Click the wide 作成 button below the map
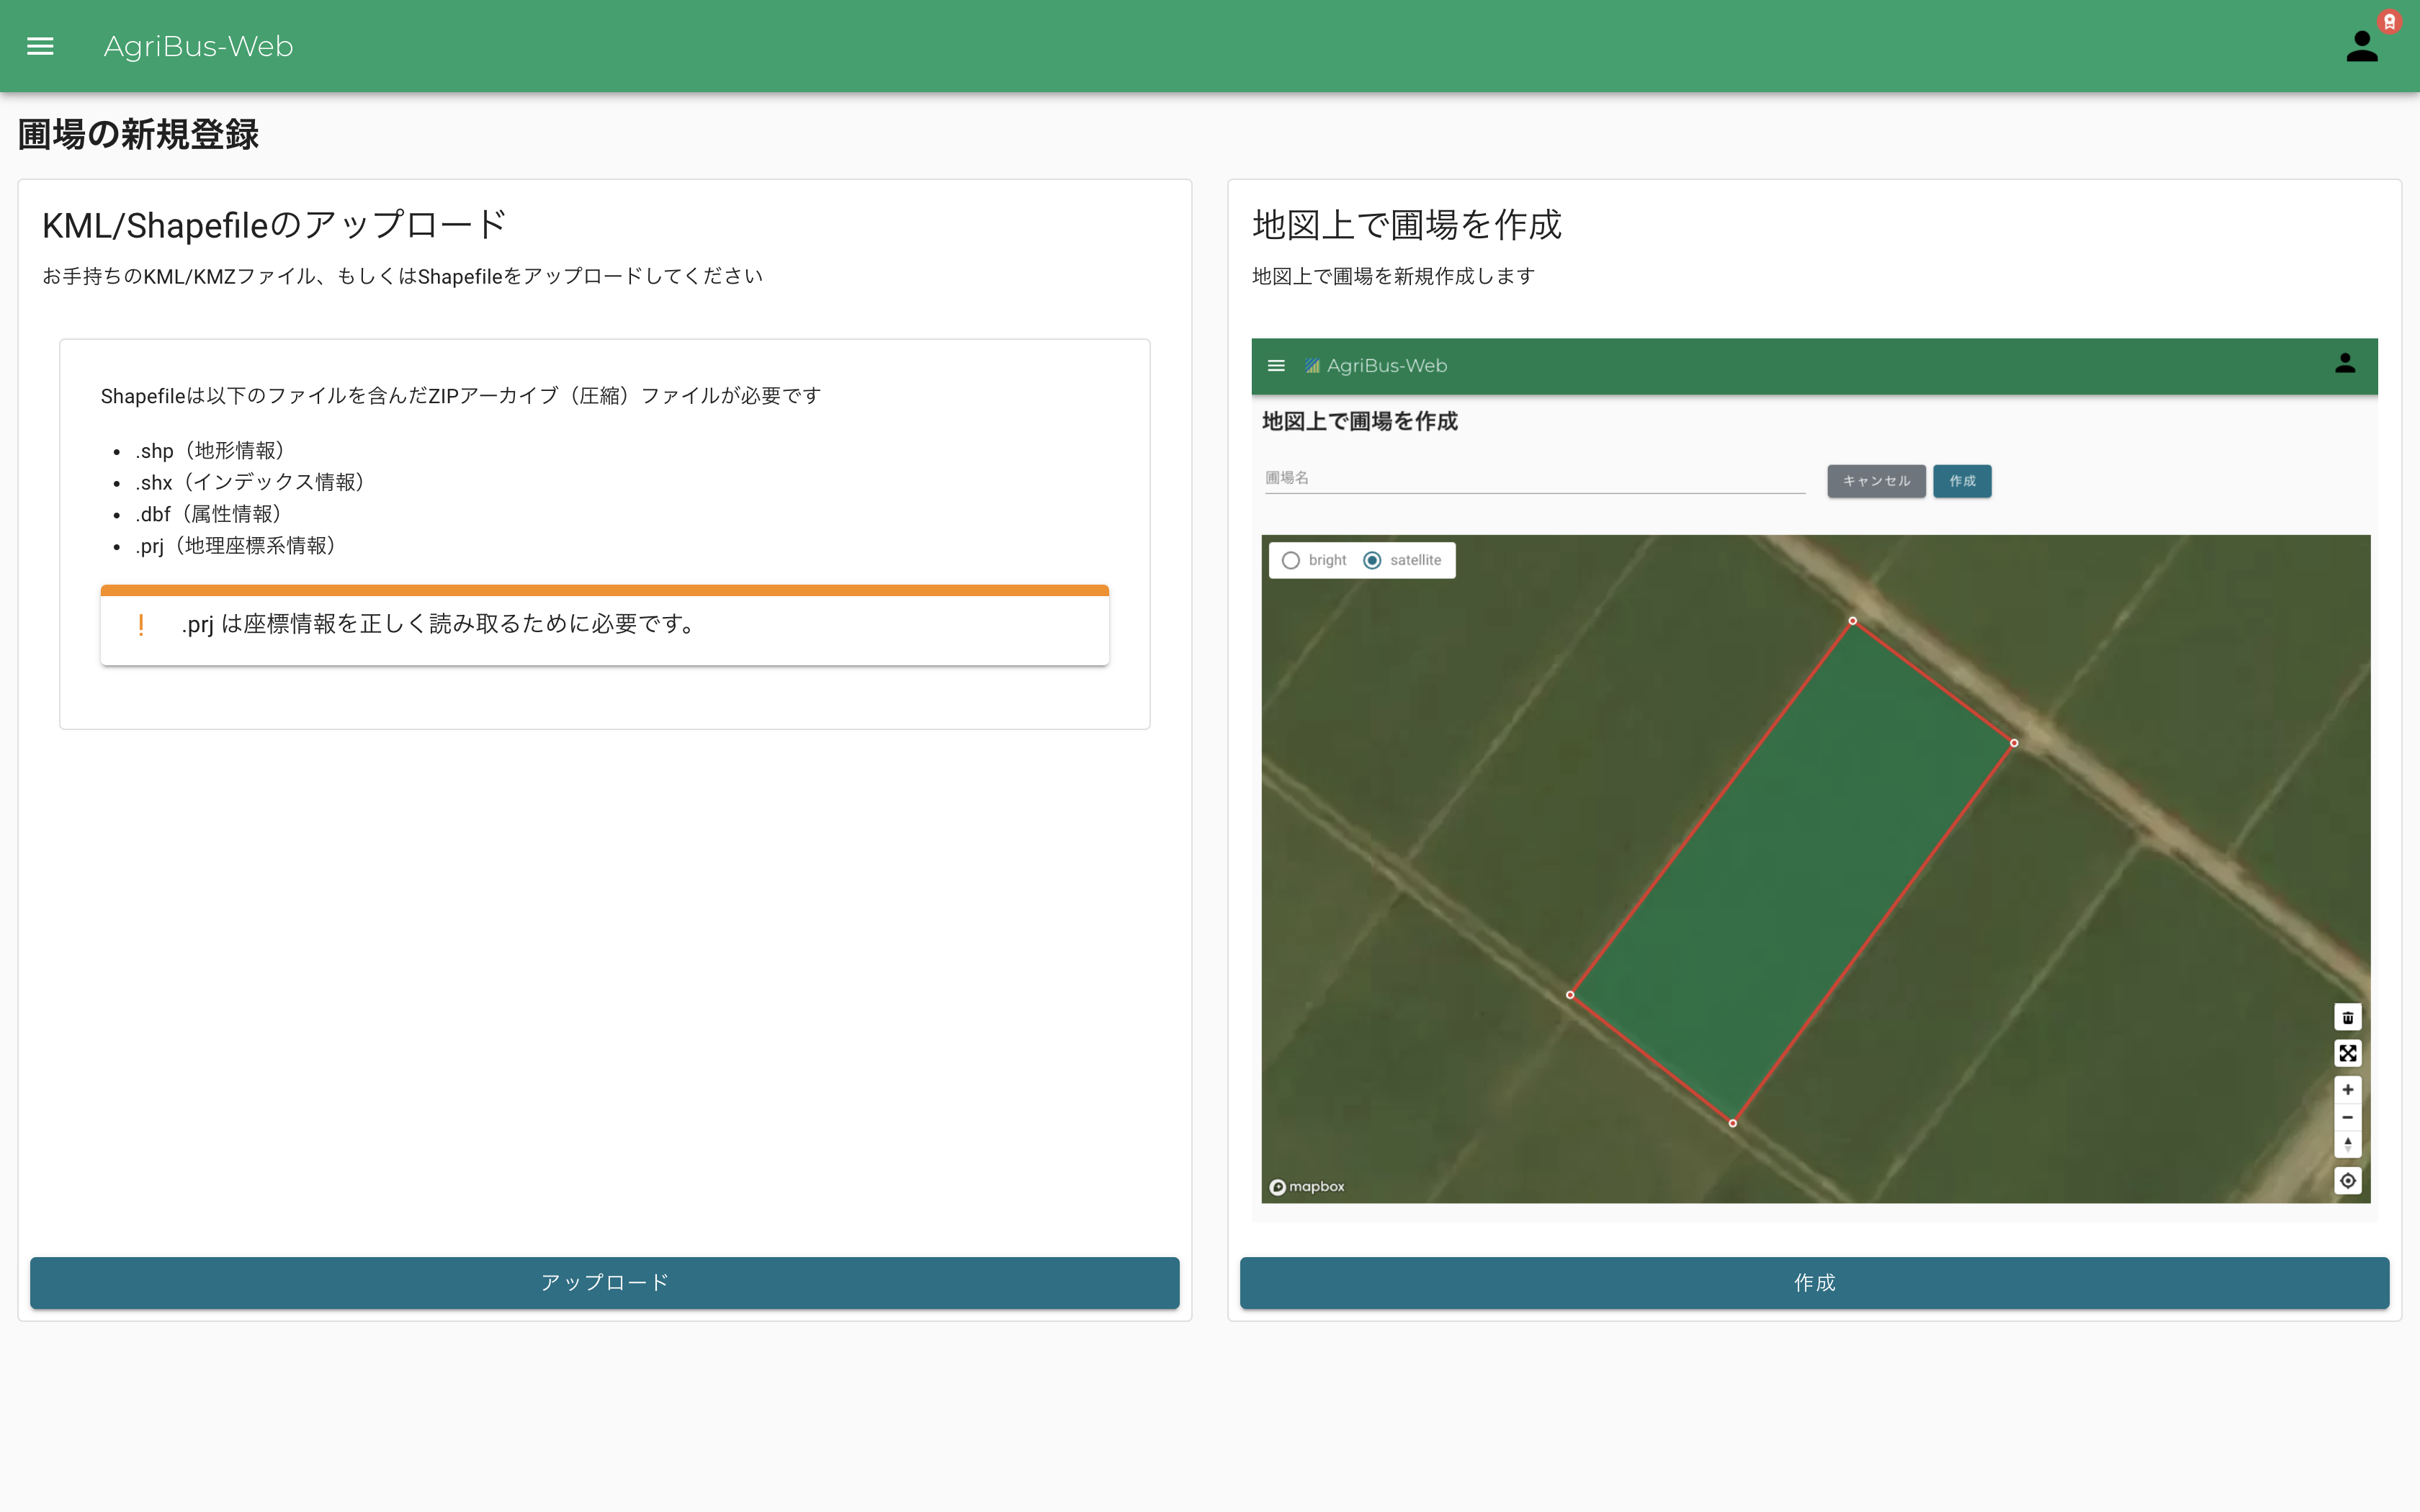Screen dimensions: 2420x1512 click(1814, 1282)
